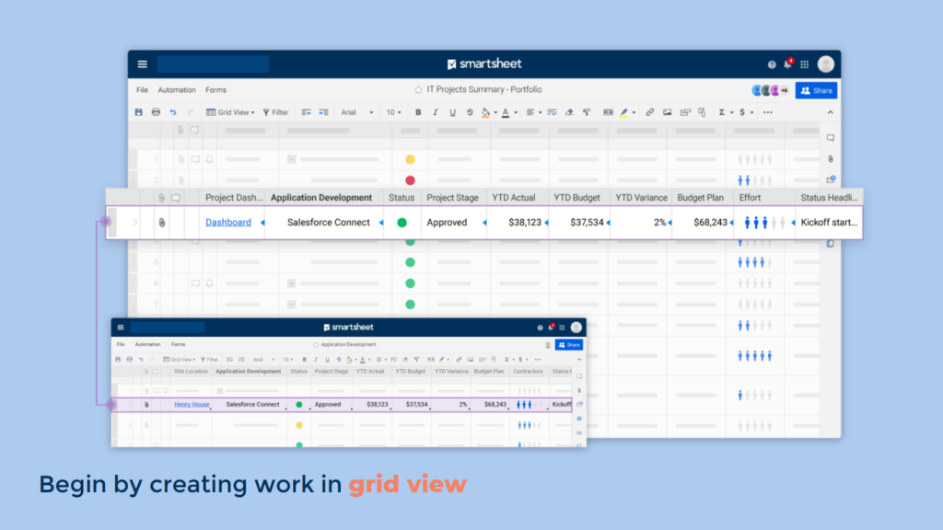Open the sum functions dropdown in Portfolio toolbar
Viewport: 943px width, 530px height.
726,112
